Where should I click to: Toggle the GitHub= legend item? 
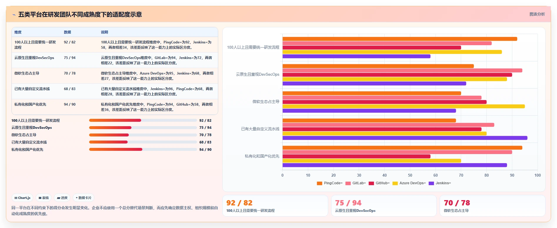click(x=379, y=183)
